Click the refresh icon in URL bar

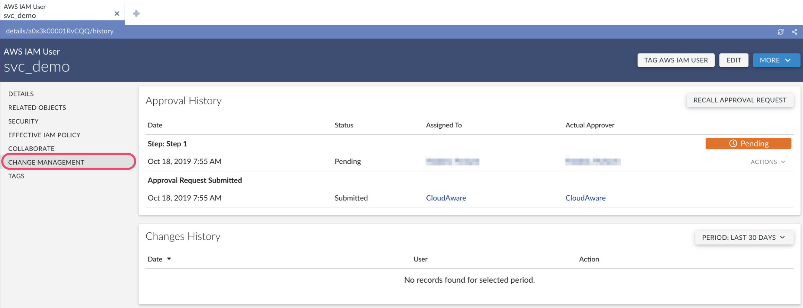coord(780,32)
